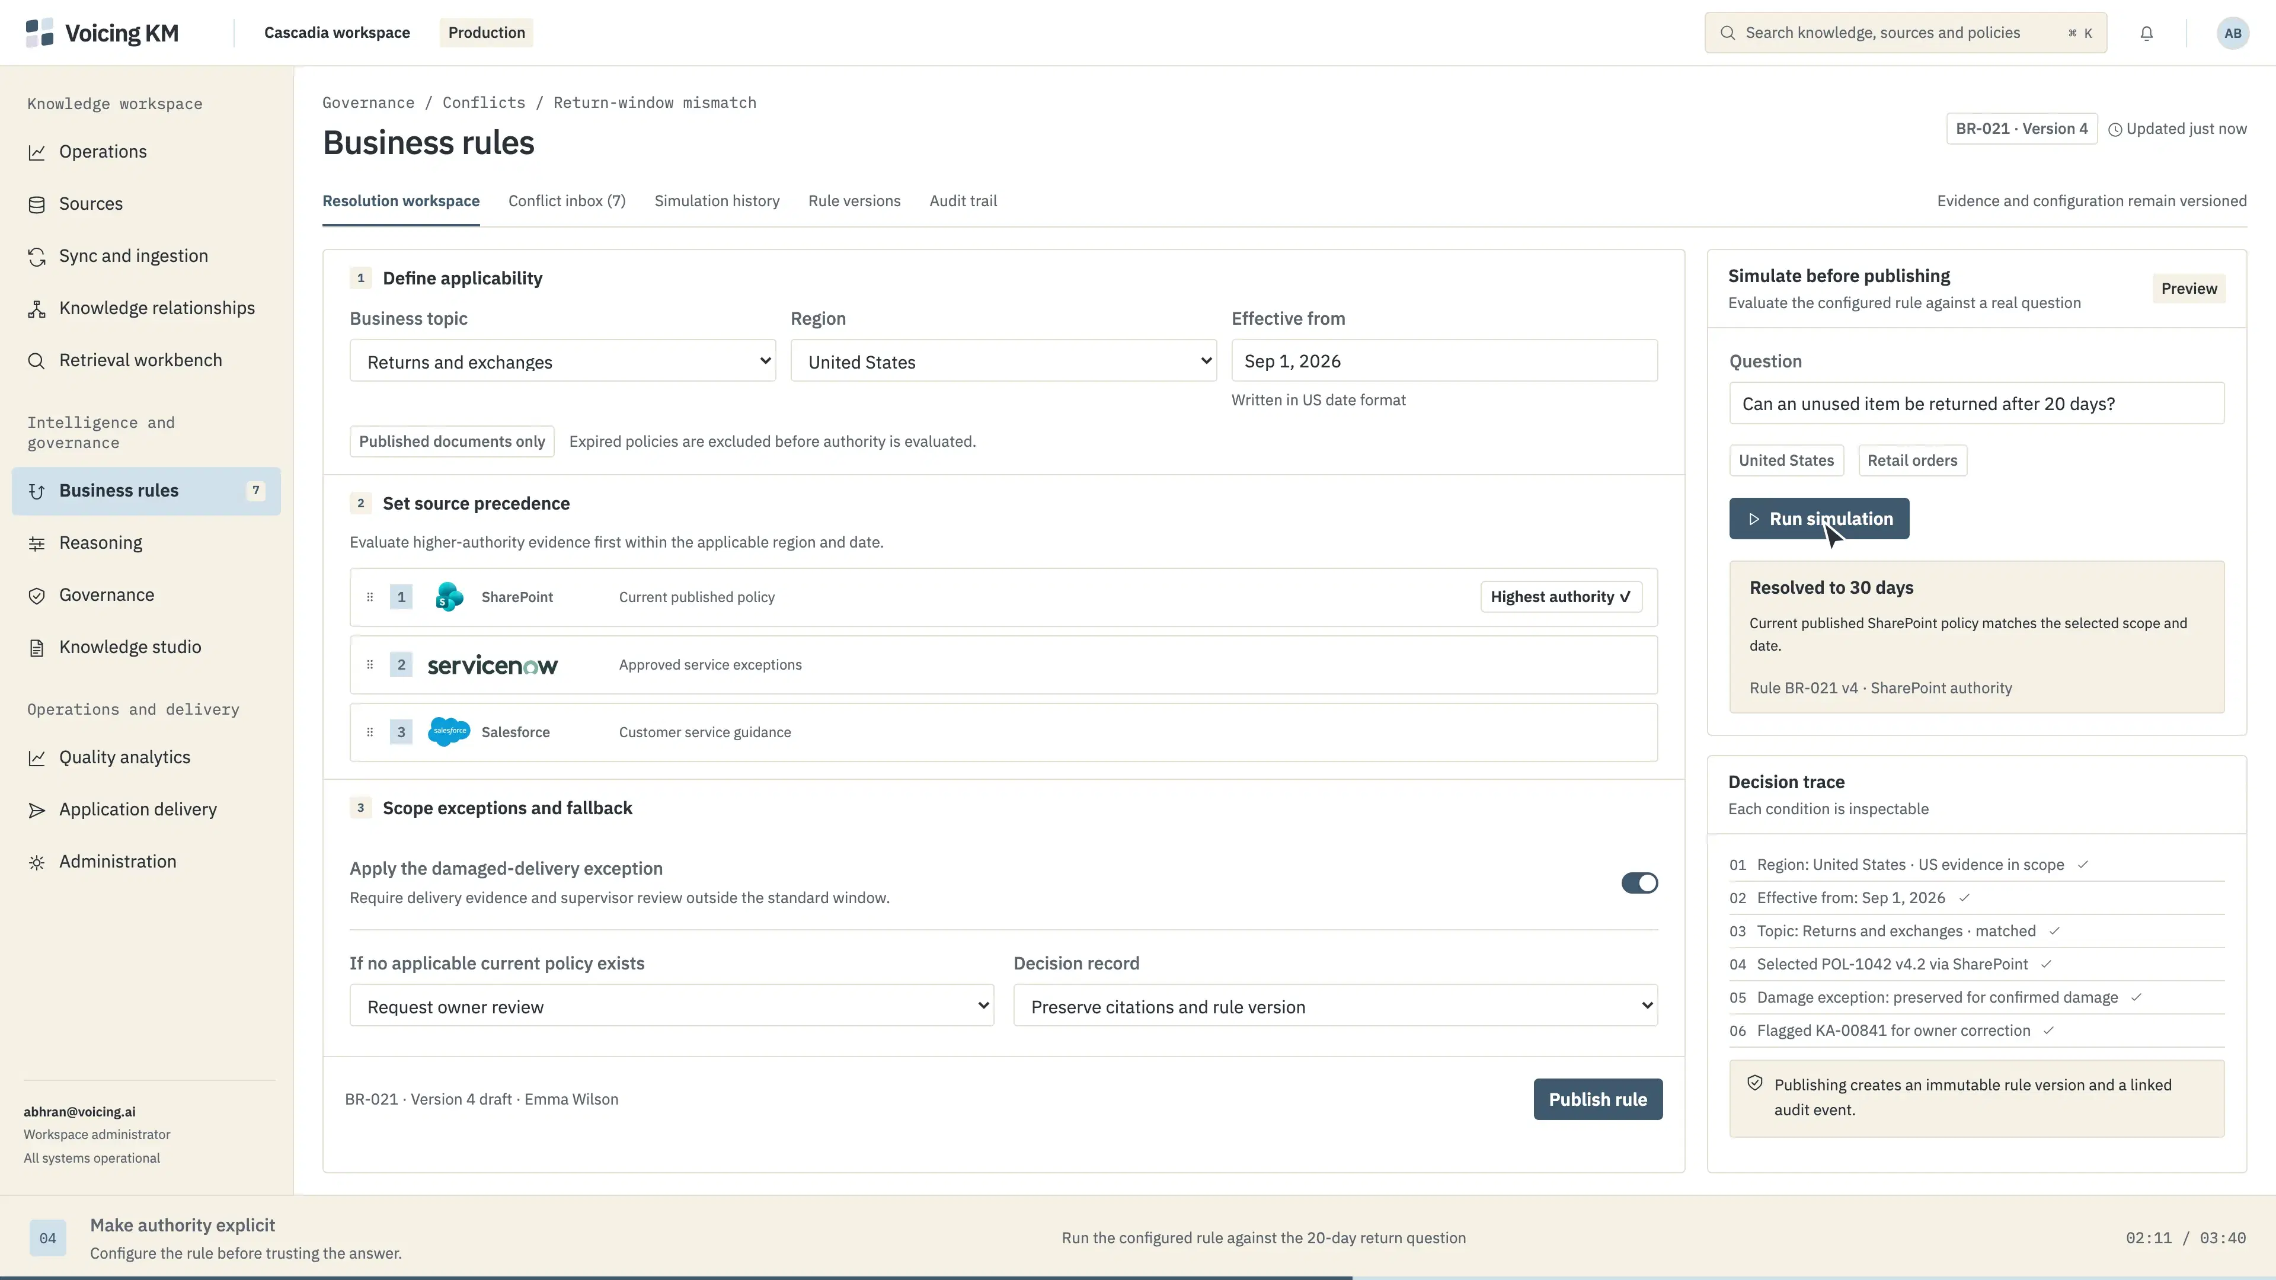Image resolution: width=2276 pixels, height=1280 pixels.
Task: Click the Production environment badge
Action: (x=486, y=33)
